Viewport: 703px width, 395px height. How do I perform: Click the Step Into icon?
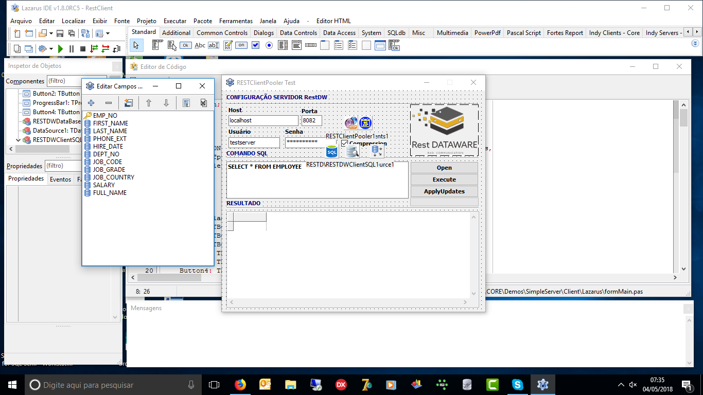click(x=94, y=49)
